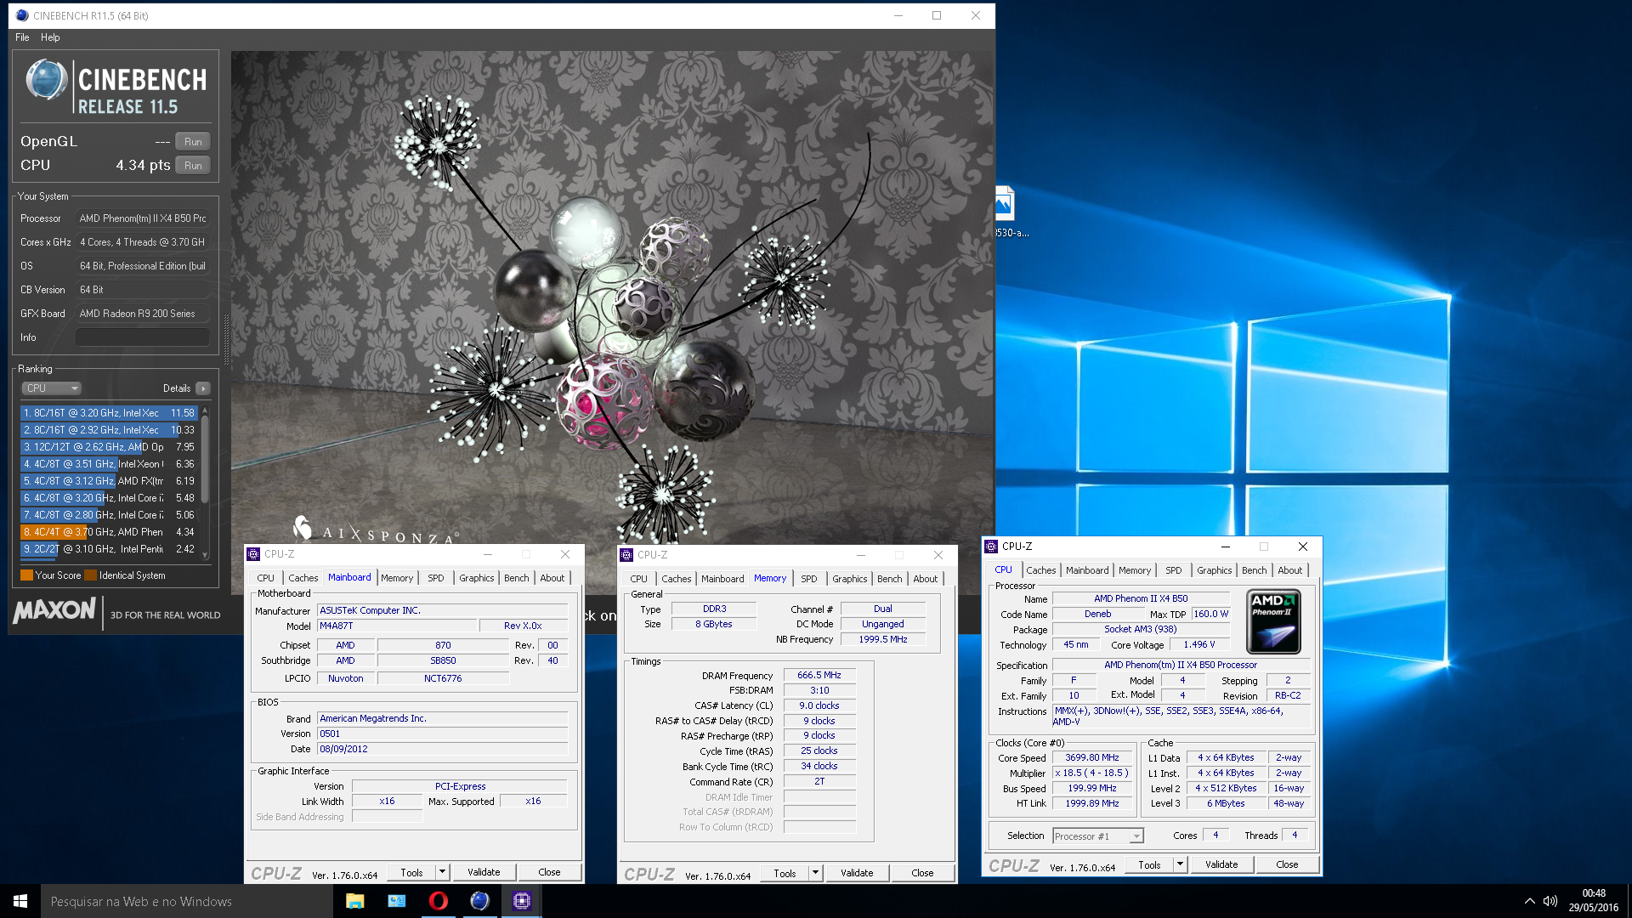Viewport: 1632px width, 918px height.
Task: Click the BIOS Version value 0501
Action: 442,734
